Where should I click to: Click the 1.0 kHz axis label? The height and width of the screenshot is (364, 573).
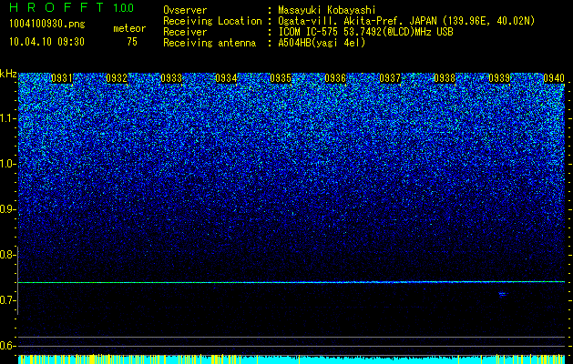[7, 164]
